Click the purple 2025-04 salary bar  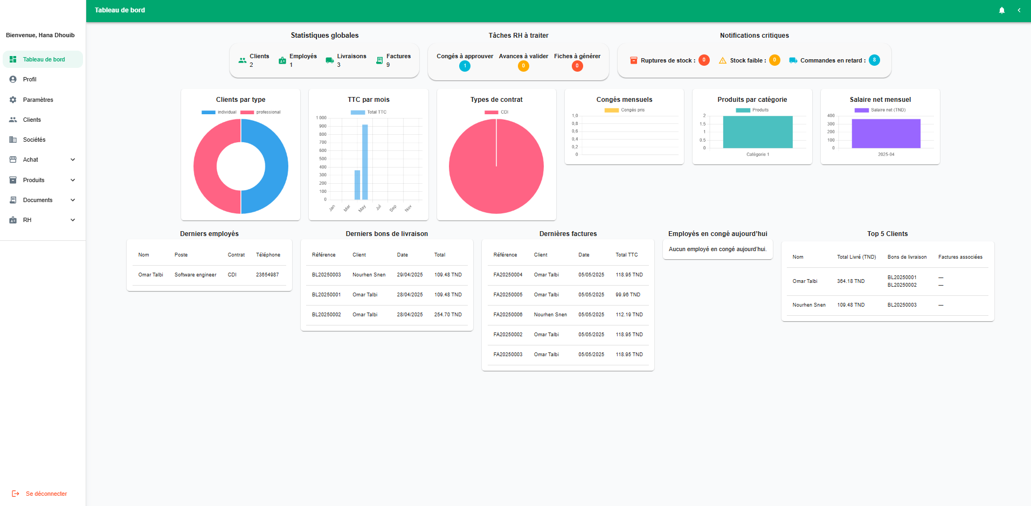[886, 134]
